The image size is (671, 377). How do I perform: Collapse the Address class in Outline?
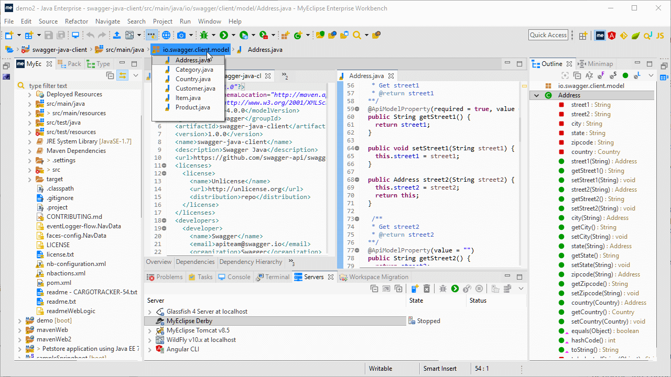(x=537, y=95)
